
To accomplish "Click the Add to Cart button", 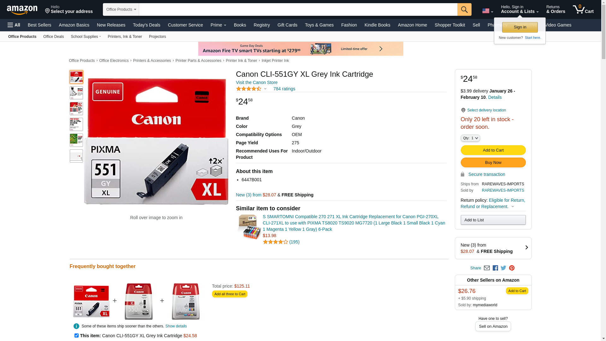I will tap(493, 150).
